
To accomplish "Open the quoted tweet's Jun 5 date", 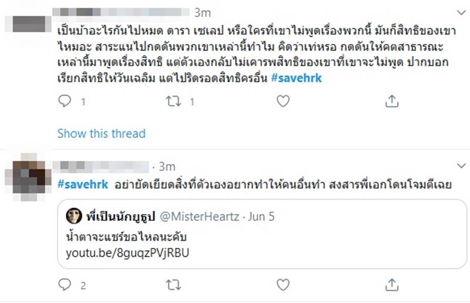I will pos(261,217).
